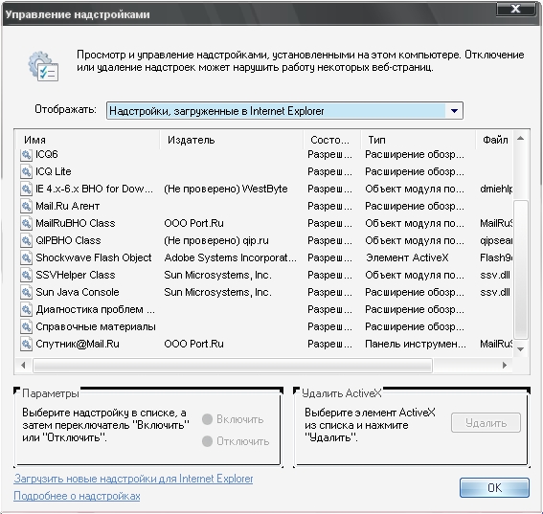543x514 pixels.
Task: Select the Sun Java Console name
Action: click(x=78, y=293)
